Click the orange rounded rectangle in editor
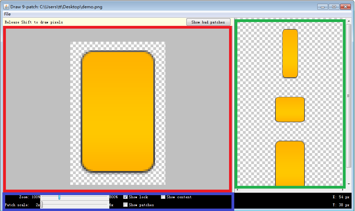The height and width of the screenshot is (211, 355). [118, 112]
